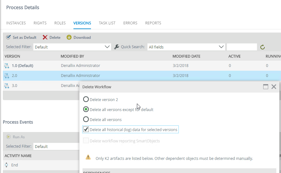
Task: Click the 3/2/2018 date in 1.0 row
Action: [181, 66]
